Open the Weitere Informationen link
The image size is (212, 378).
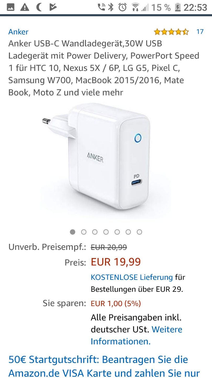pos(136,335)
